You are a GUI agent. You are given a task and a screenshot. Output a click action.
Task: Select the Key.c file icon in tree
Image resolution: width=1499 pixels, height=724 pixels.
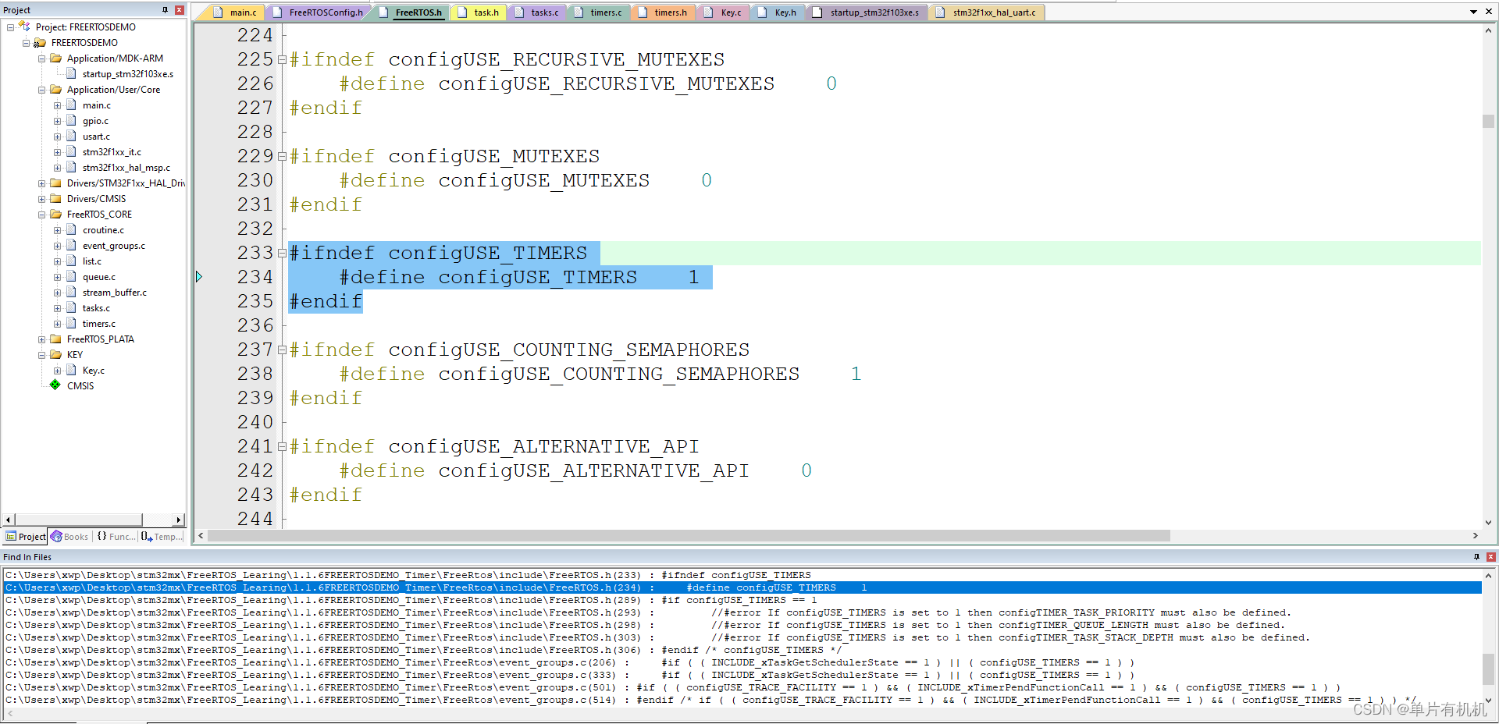pyautogui.click(x=71, y=370)
